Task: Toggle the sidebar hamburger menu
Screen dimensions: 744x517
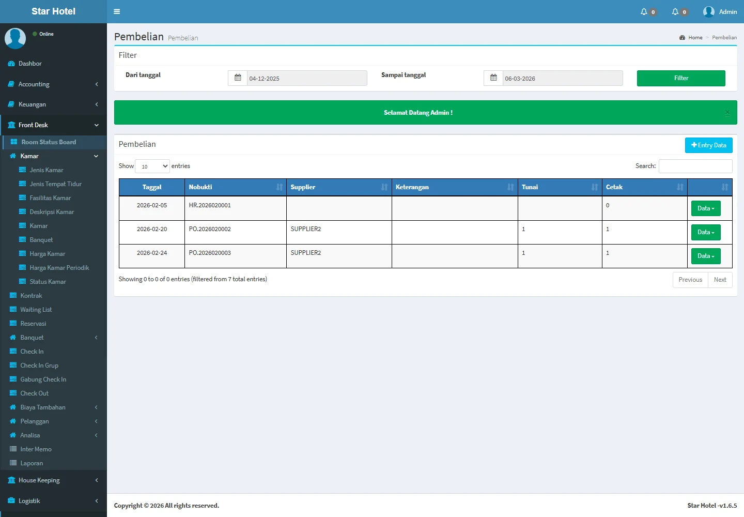Action: 117,11
